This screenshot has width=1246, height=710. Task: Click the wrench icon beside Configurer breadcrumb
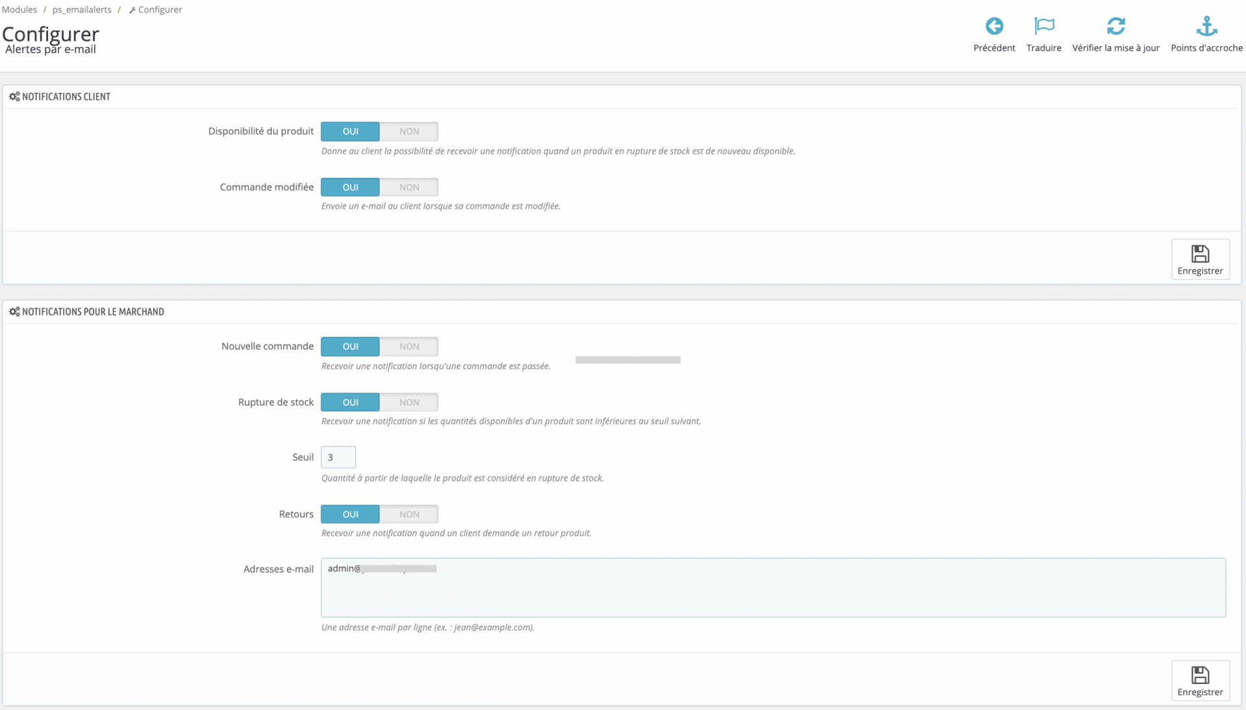tap(132, 10)
